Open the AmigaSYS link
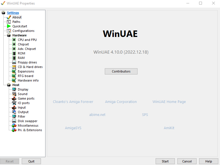The width and height of the screenshot is (220, 165). pyautogui.click(x=73, y=128)
